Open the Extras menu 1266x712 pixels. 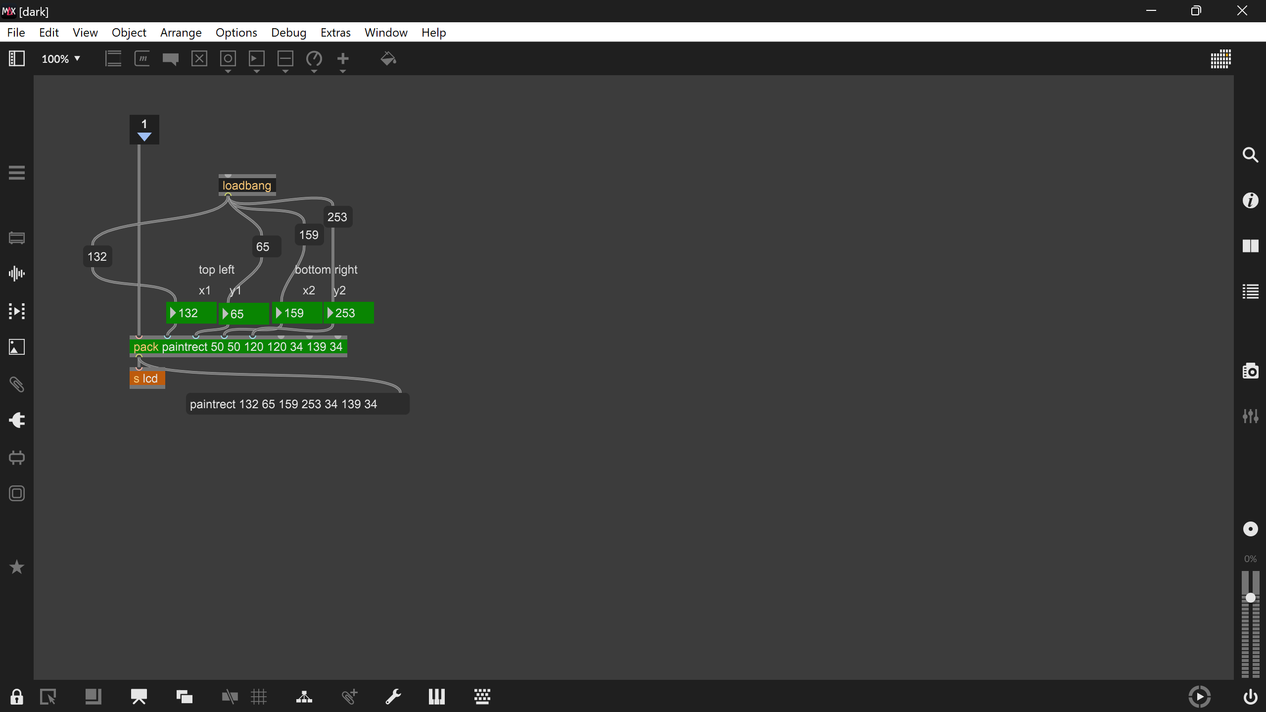click(x=335, y=33)
